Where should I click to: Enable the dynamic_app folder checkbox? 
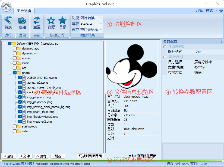pos(15,48)
